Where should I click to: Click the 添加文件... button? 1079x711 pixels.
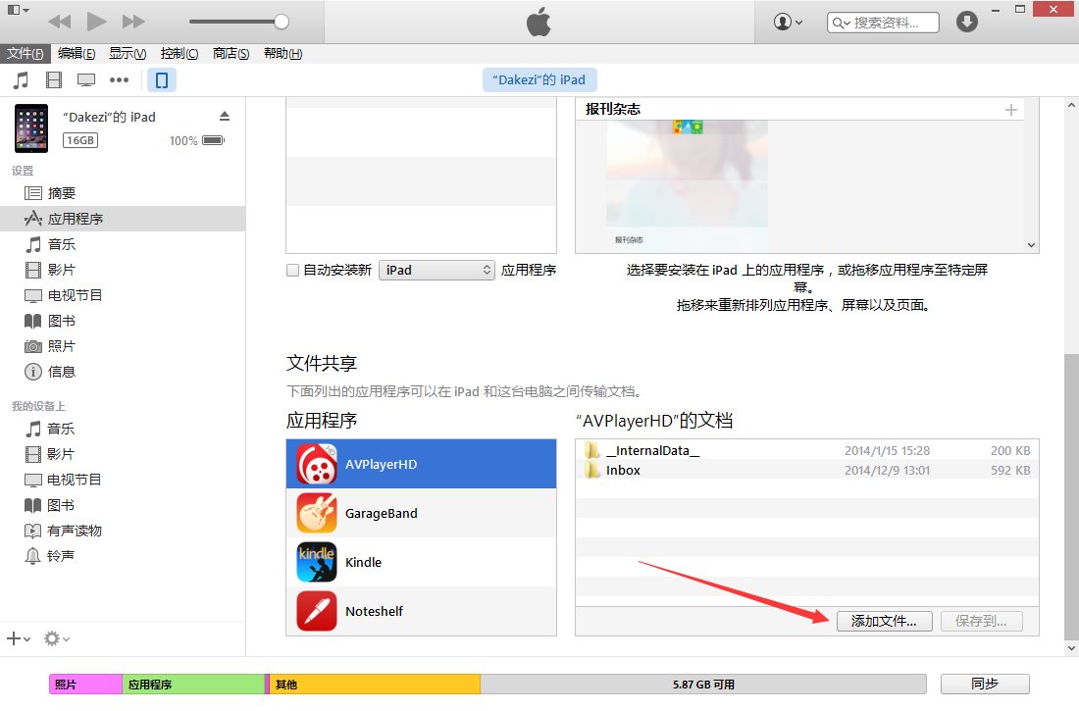click(x=884, y=621)
